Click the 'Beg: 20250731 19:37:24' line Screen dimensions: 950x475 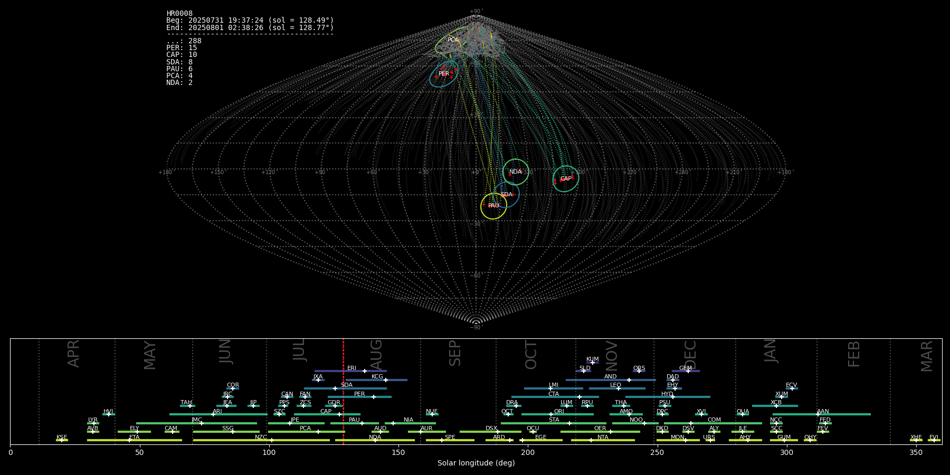[x=250, y=21]
